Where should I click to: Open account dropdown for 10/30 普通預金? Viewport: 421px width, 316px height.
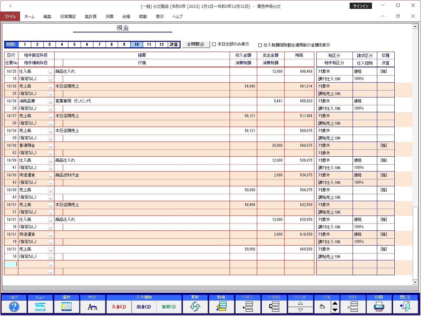click(x=51, y=145)
